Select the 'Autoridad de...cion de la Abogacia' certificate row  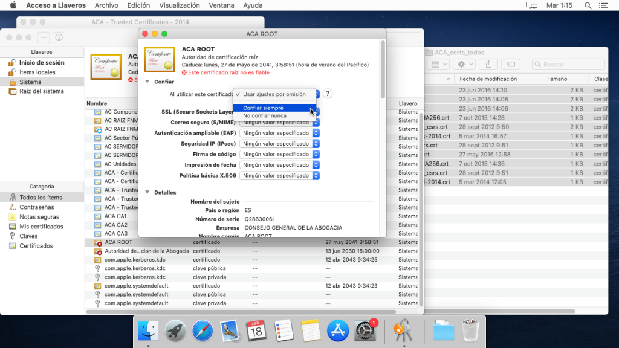click(x=252, y=251)
